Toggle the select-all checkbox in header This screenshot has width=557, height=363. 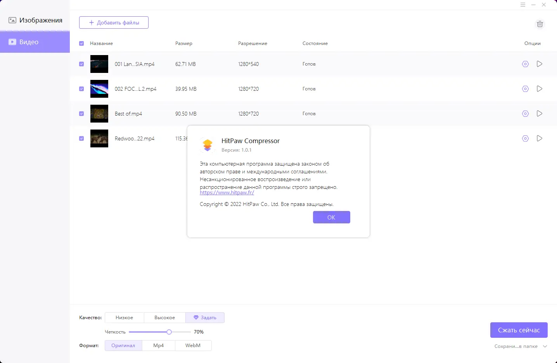tap(81, 43)
